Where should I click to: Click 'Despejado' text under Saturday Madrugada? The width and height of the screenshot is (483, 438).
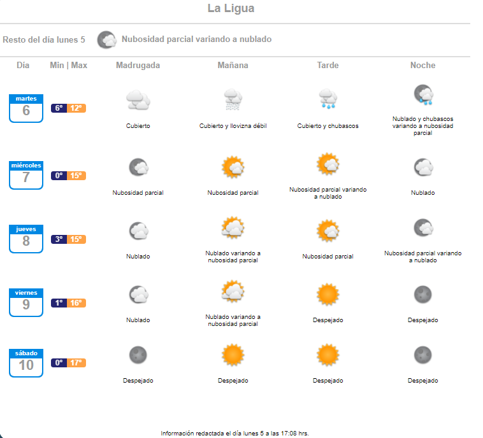(x=138, y=381)
